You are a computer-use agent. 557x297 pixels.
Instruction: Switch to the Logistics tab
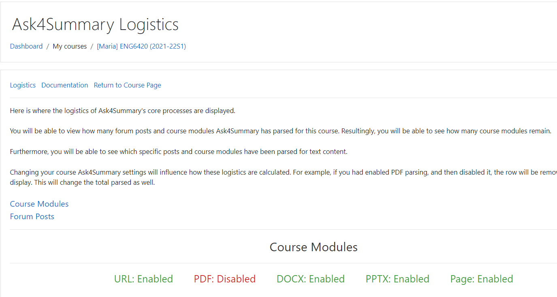coord(23,85)
